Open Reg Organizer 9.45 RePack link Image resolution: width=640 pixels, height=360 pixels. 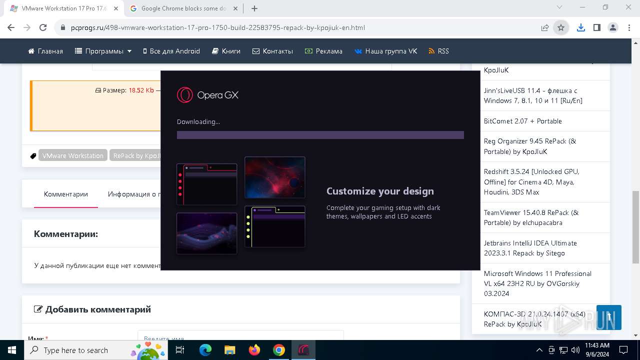[x=530, y=146]
